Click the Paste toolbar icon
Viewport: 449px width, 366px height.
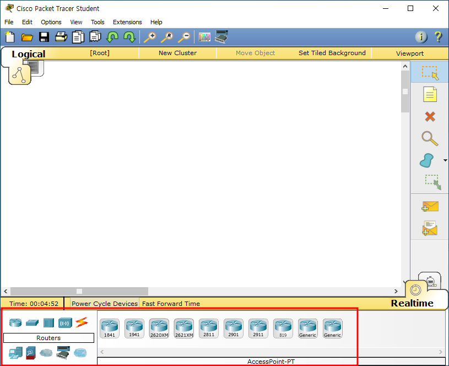95,37
